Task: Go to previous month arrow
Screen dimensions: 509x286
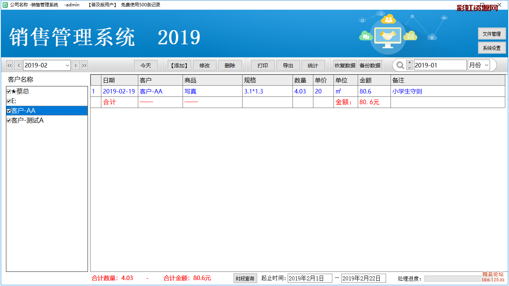Action: click(x=18, y=66)
